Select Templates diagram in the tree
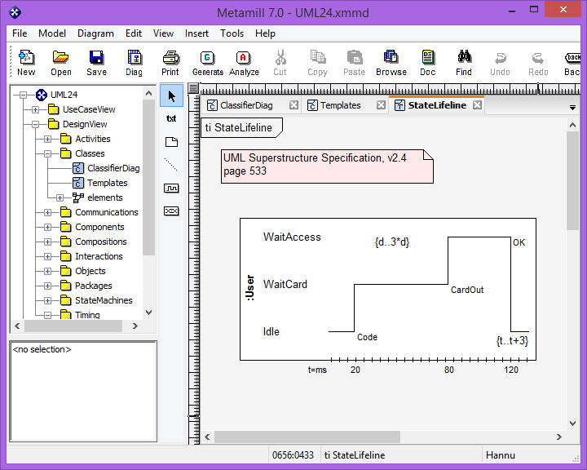 coord(107,183)
